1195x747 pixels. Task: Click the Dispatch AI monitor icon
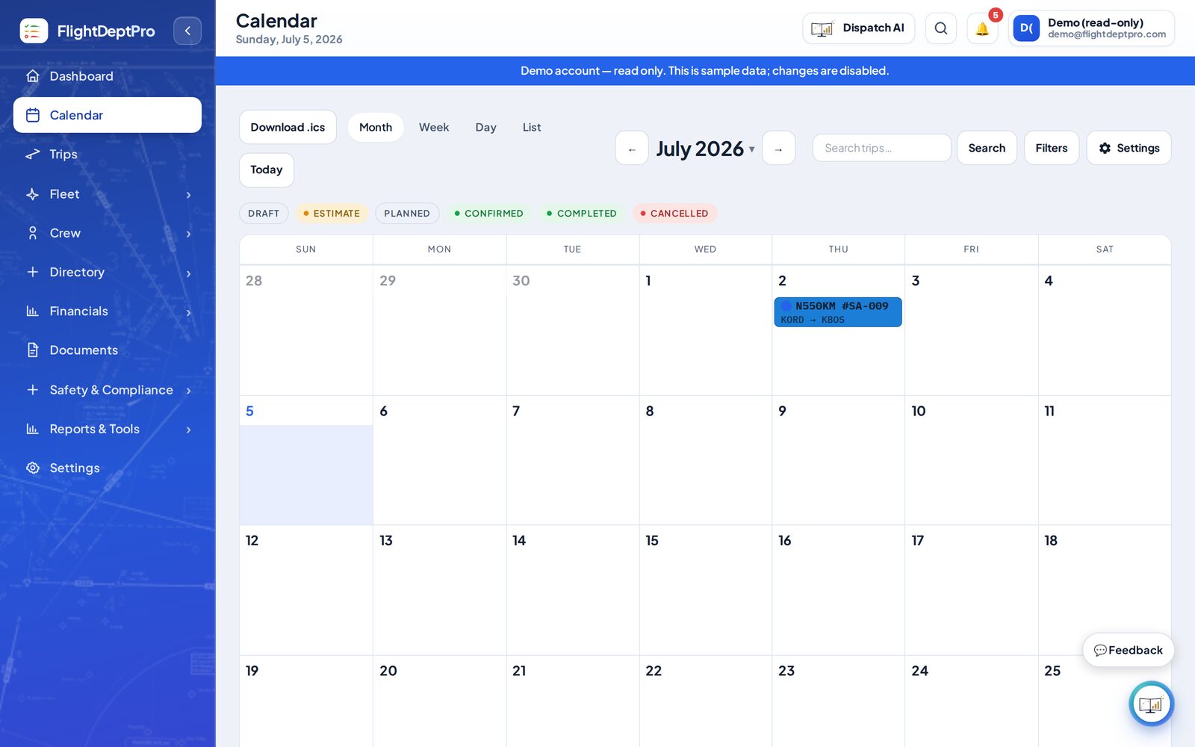pos(822,28)
